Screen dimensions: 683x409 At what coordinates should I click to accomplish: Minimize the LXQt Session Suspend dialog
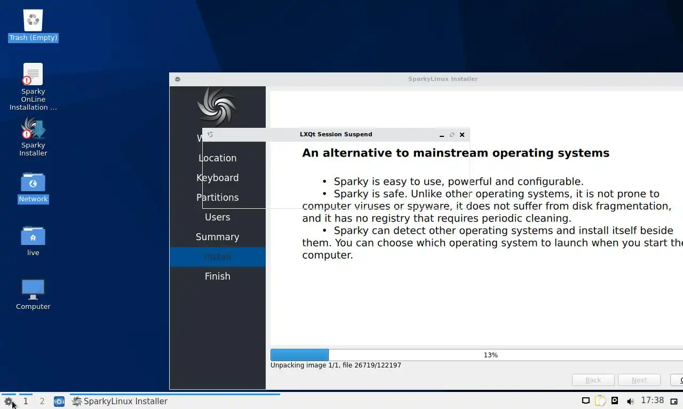click(442, 135)
